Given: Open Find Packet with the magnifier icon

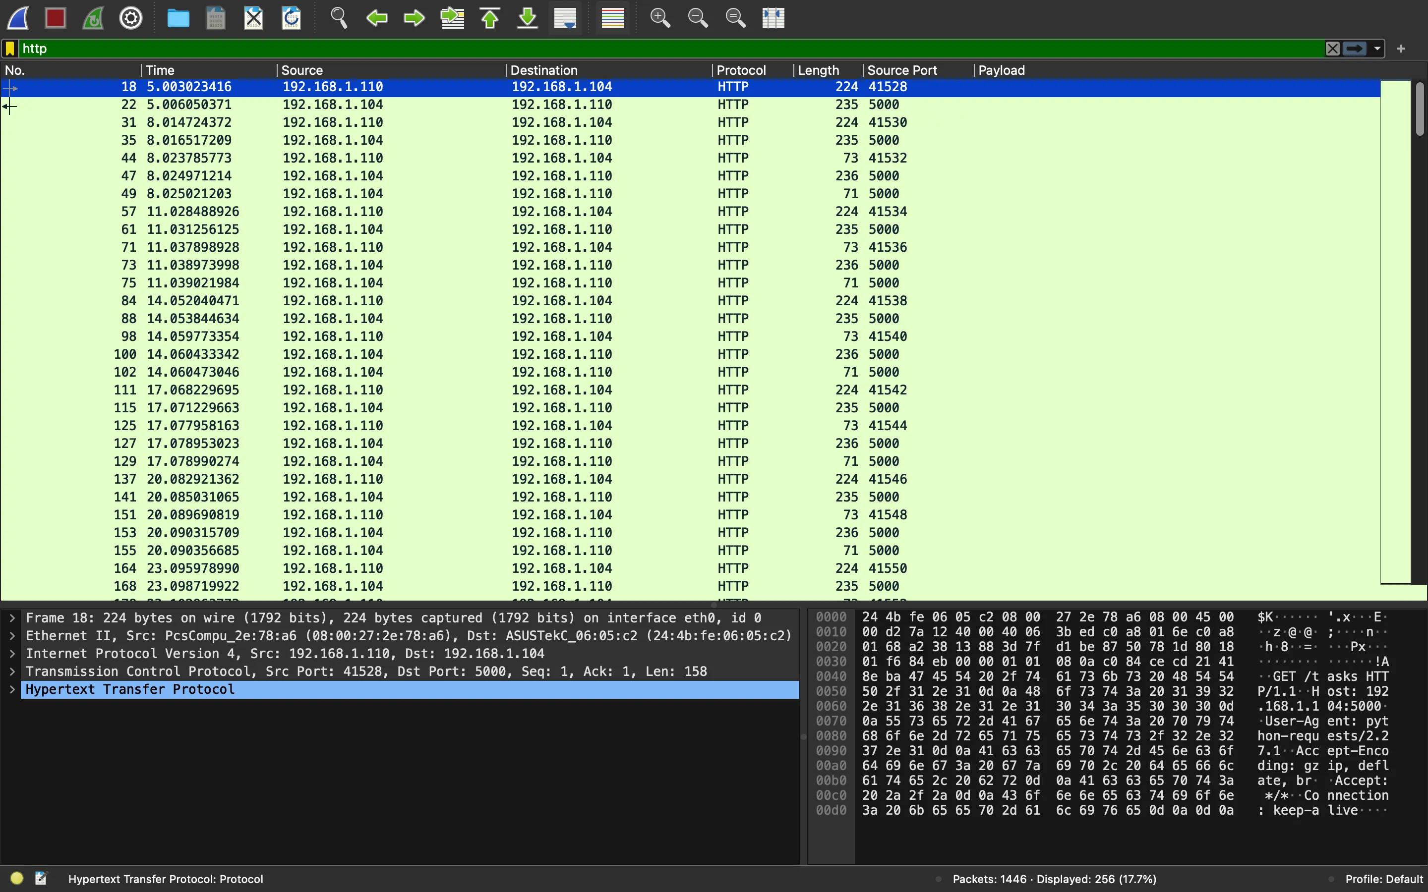Looking at the screenshot, I should click(x=339, y=18).
